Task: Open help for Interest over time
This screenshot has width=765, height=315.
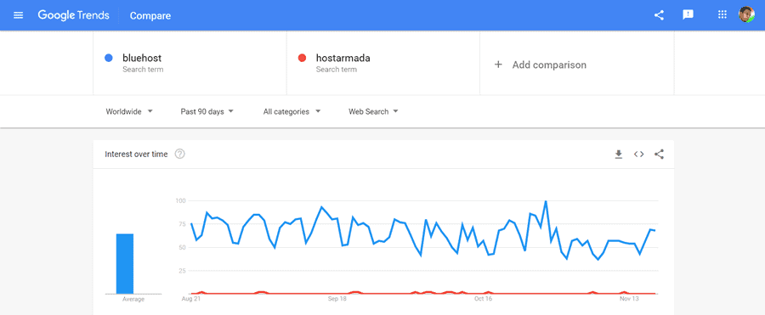Action: click(x=180, y=154)
